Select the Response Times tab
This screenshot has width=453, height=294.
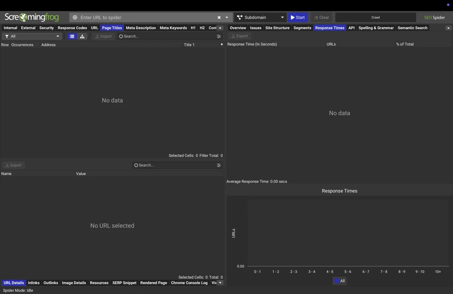(x=330, y=28)
